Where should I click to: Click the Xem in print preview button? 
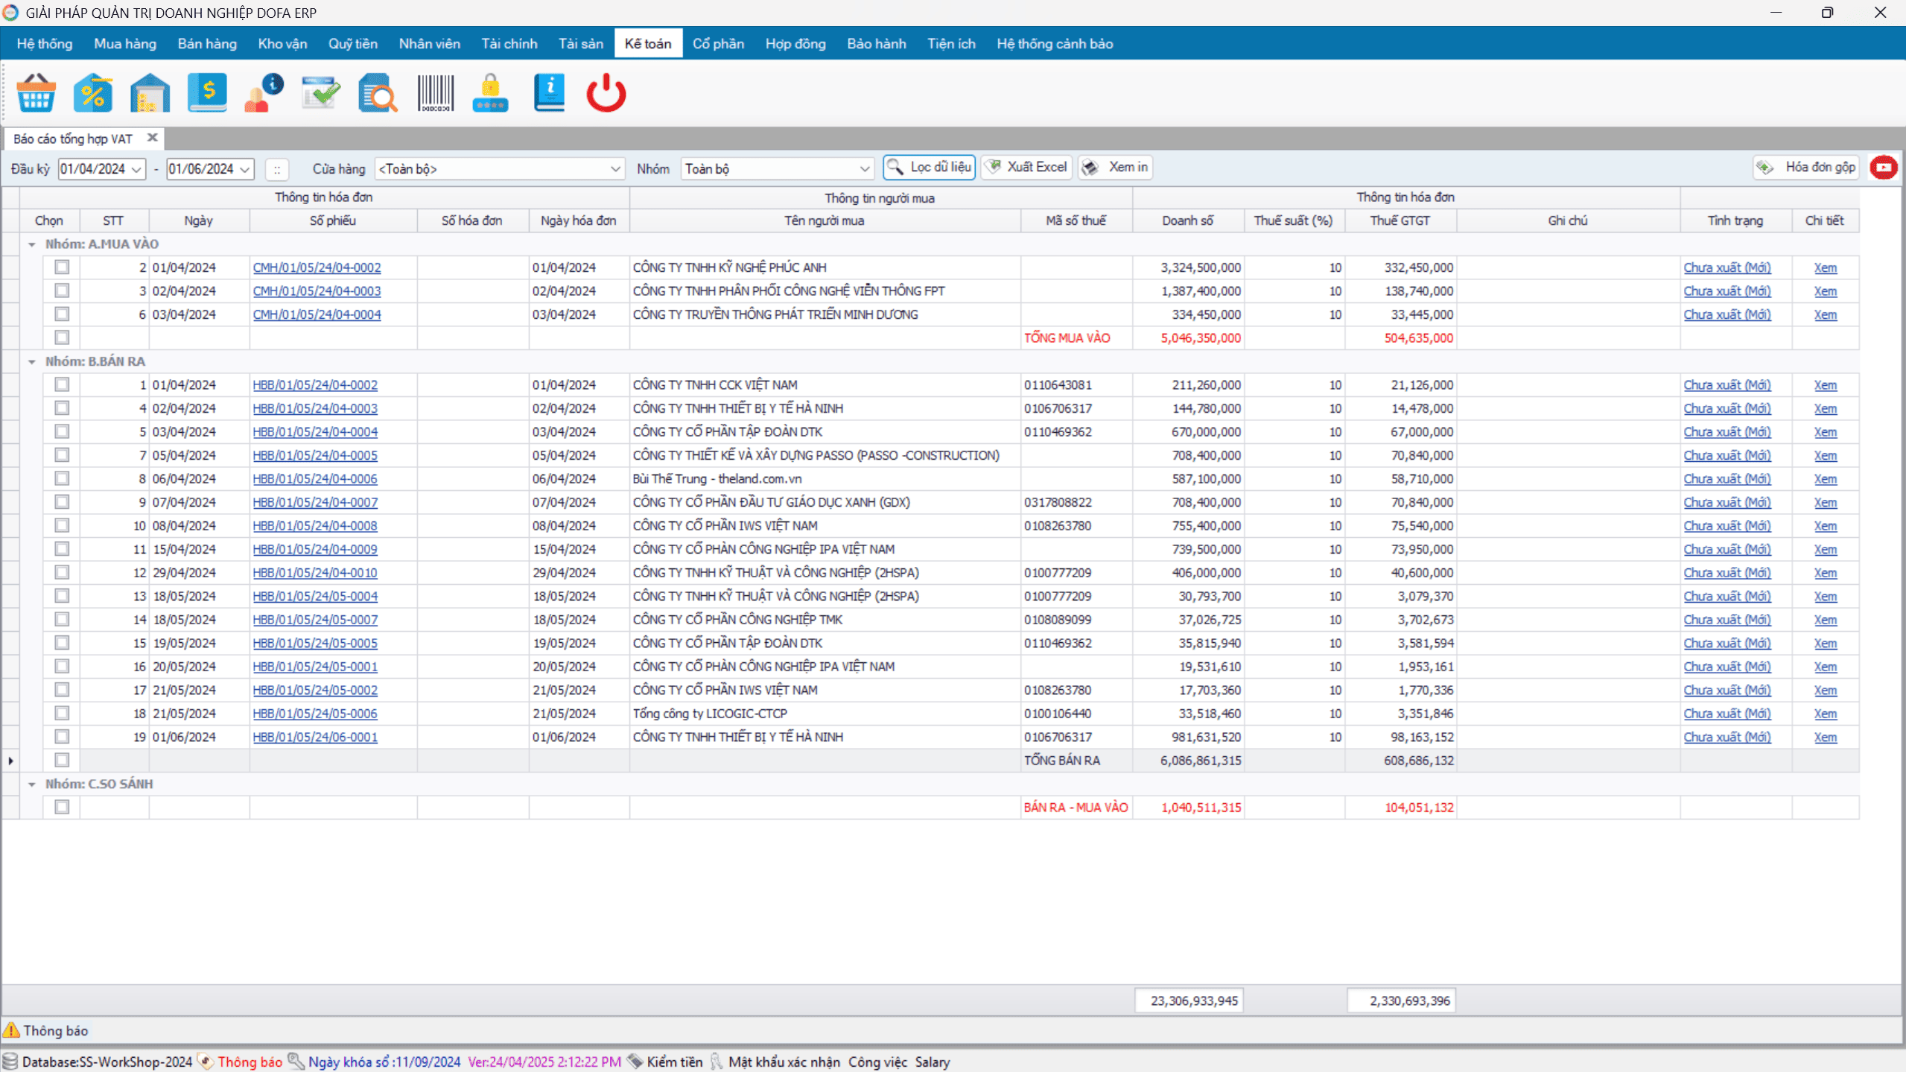click(1114, 168)
